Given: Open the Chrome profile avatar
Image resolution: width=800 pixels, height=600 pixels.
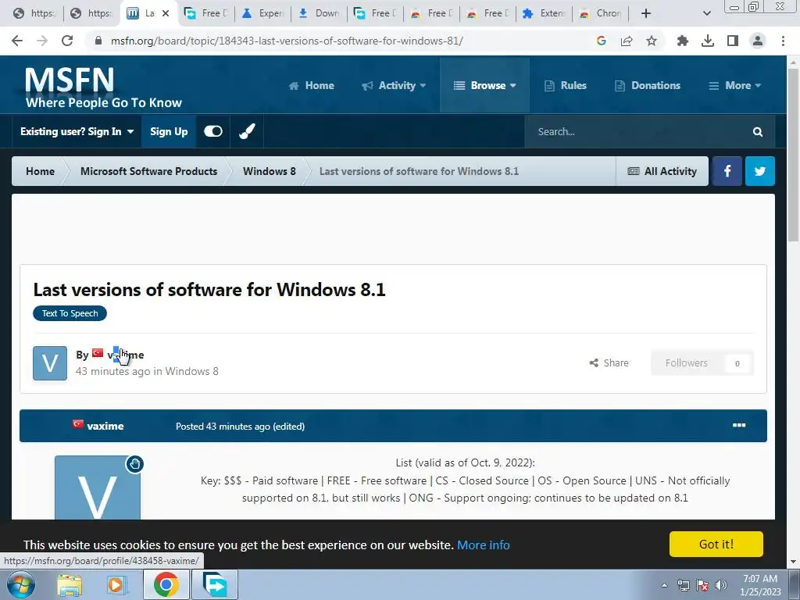Looking at the screenshot, I should [758, 41].
